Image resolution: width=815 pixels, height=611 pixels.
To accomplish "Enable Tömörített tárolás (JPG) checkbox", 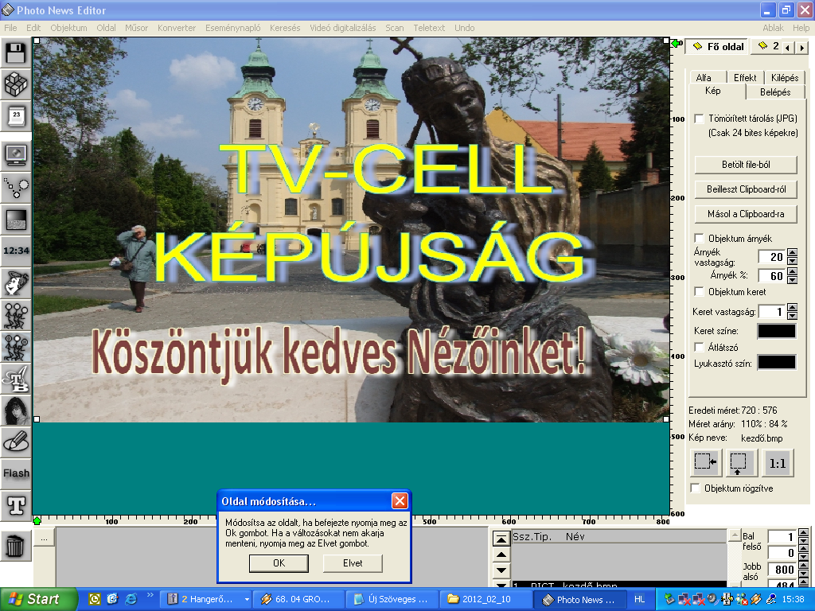I will [699, 119].
